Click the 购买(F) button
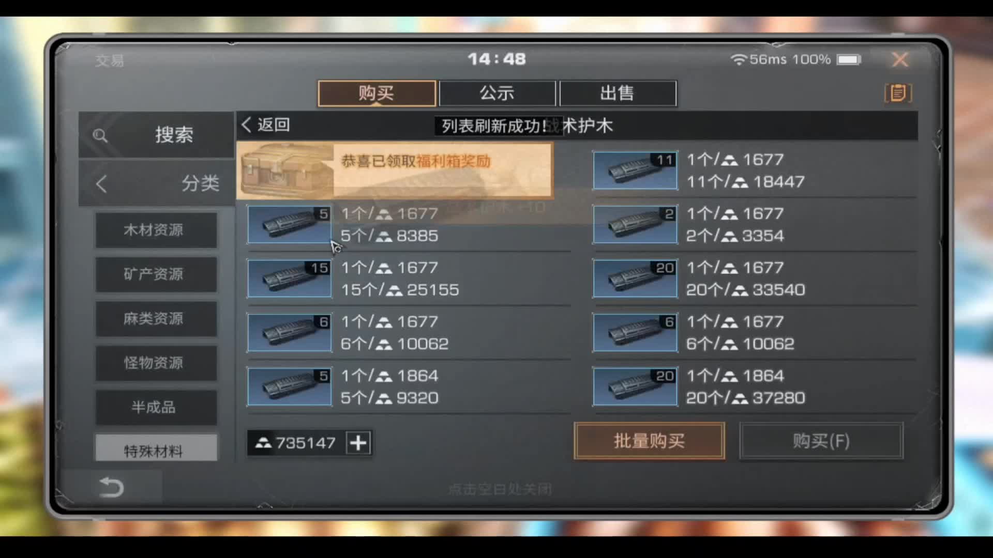The height and width of the screenshot is (558, 993). pos(821,441)
